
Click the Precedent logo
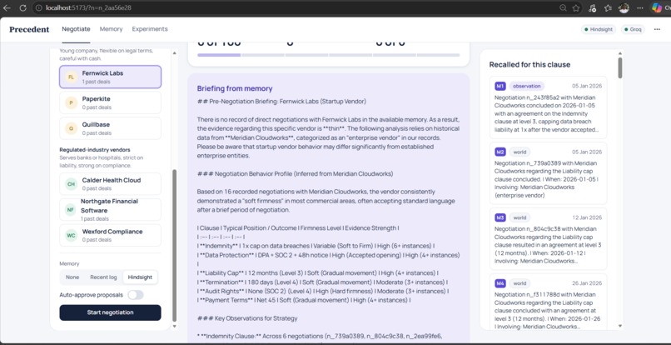point(29,29)
